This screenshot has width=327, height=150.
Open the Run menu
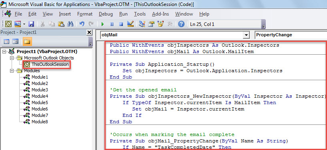123,14
